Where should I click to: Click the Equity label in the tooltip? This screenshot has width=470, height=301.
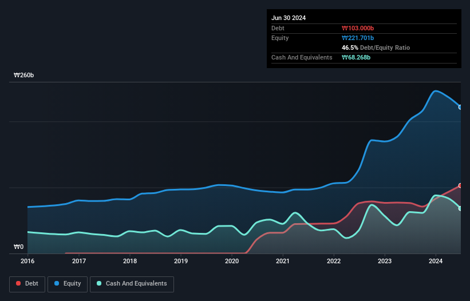[x=280, y=38]
